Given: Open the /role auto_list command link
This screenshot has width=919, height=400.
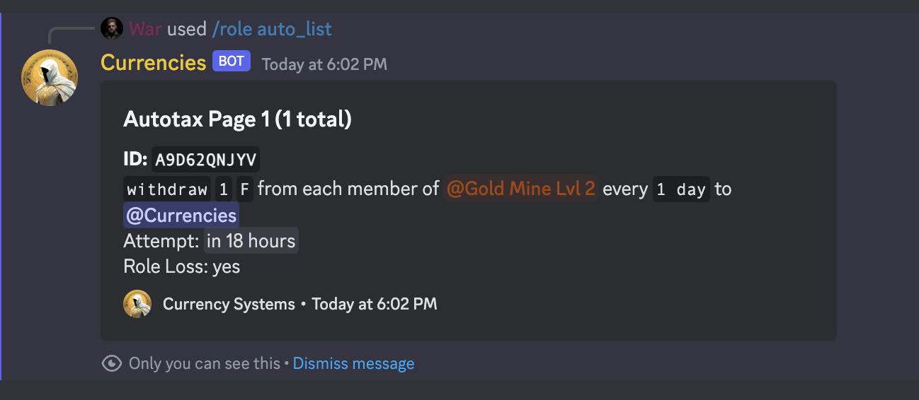Looking at the screenshot, I should pos(272,29).
